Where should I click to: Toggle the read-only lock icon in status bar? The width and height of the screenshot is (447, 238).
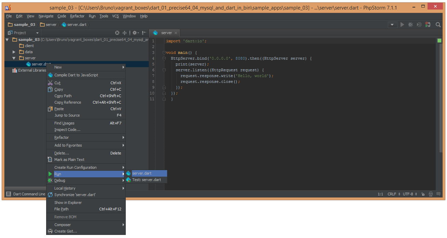[423, 194]
